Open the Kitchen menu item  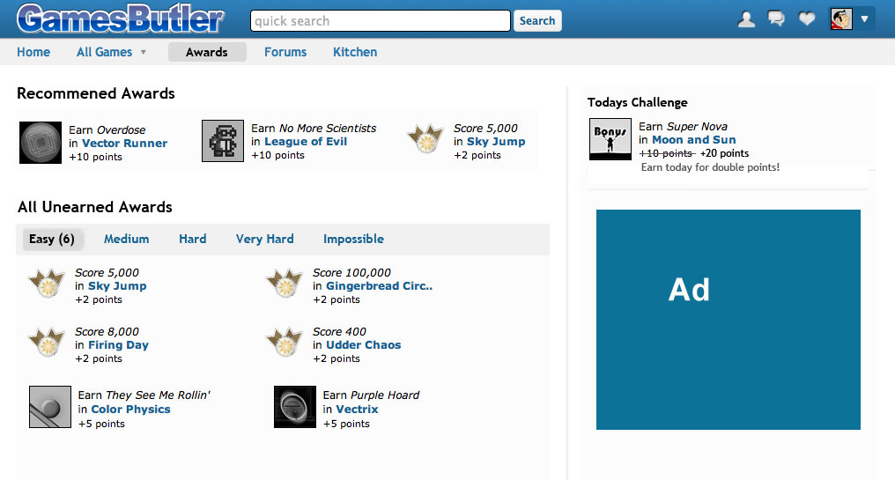point(355,52)
